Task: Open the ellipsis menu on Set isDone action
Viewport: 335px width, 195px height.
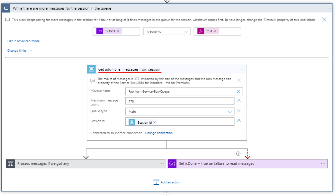Action: (323, 163)
